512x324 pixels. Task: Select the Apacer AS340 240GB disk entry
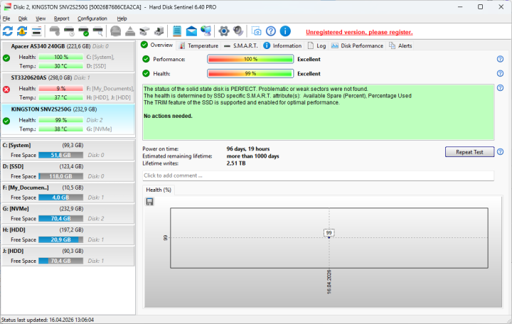tap(68, 56)
